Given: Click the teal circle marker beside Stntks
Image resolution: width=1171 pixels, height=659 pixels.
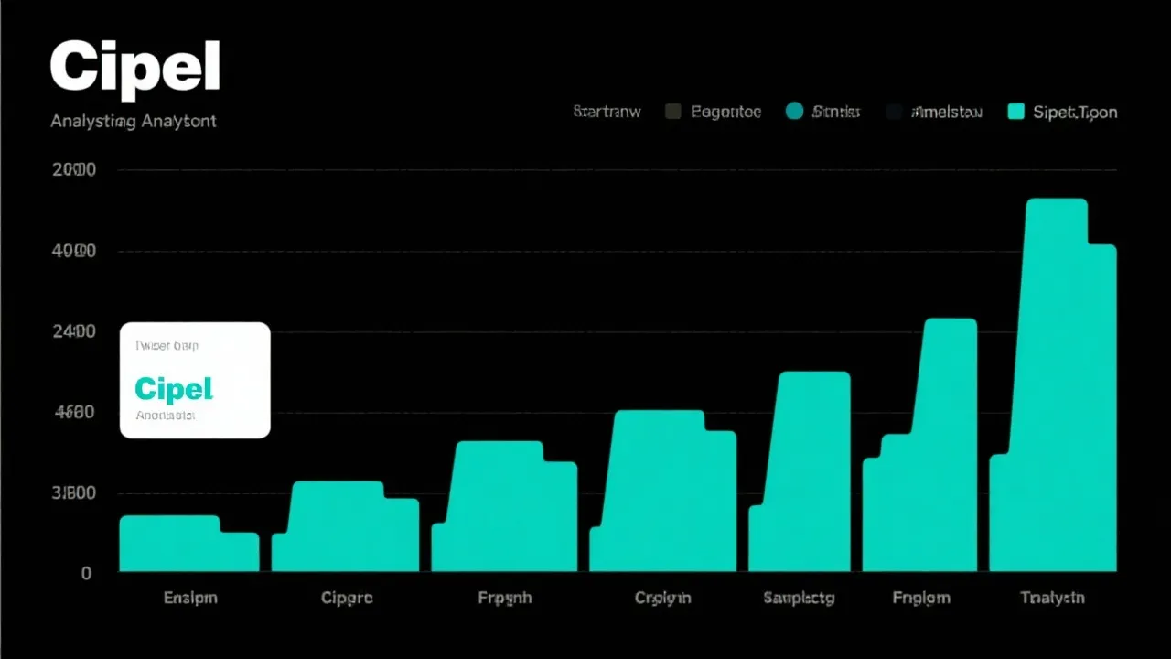Looking at the screenshot, I should (x=794, y=112).
